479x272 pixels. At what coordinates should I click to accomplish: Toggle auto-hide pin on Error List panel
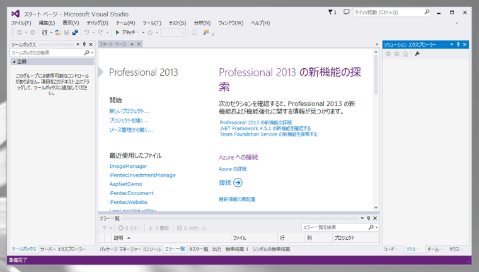pos(369,218)
